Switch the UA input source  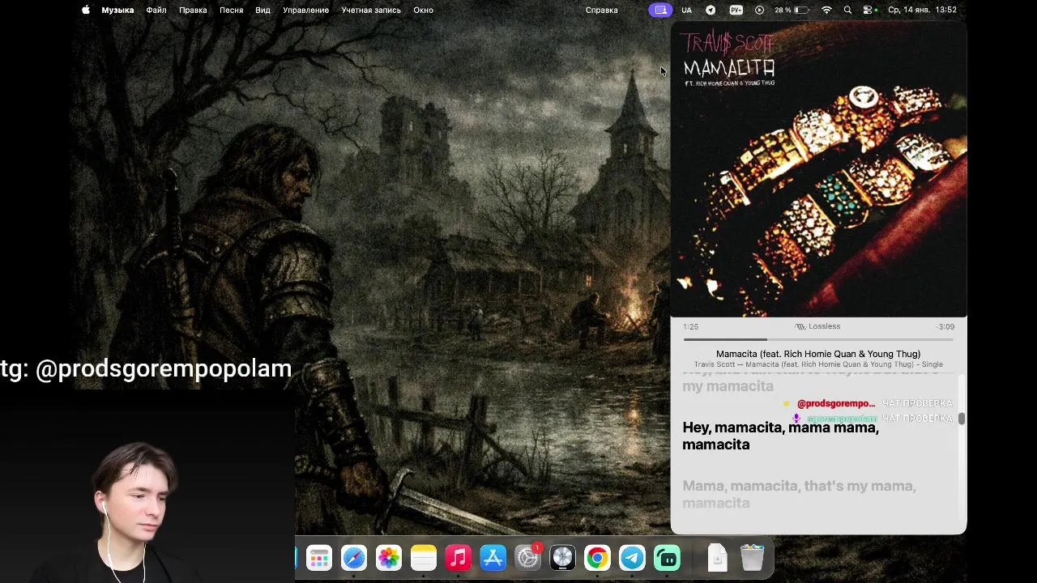point(686,10)
